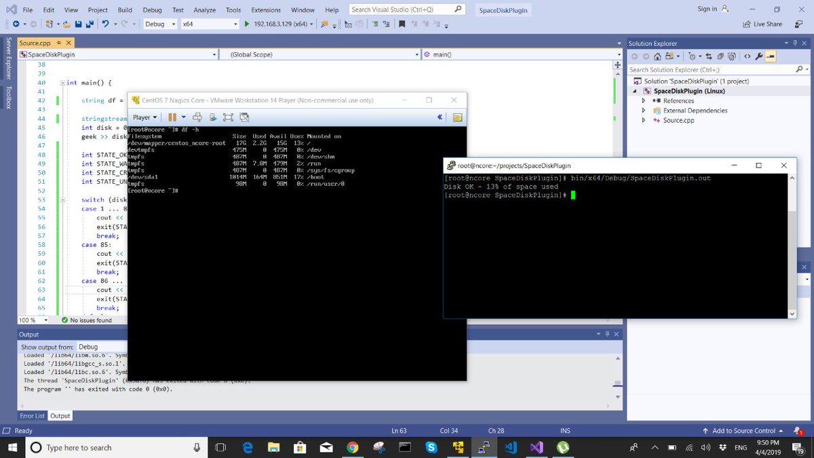Open the Task View taskbar icon

[x=220, y=447]
